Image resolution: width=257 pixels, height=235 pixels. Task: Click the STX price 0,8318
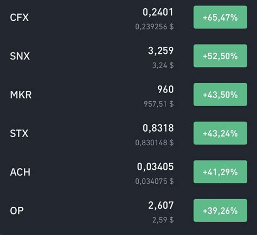158,128
